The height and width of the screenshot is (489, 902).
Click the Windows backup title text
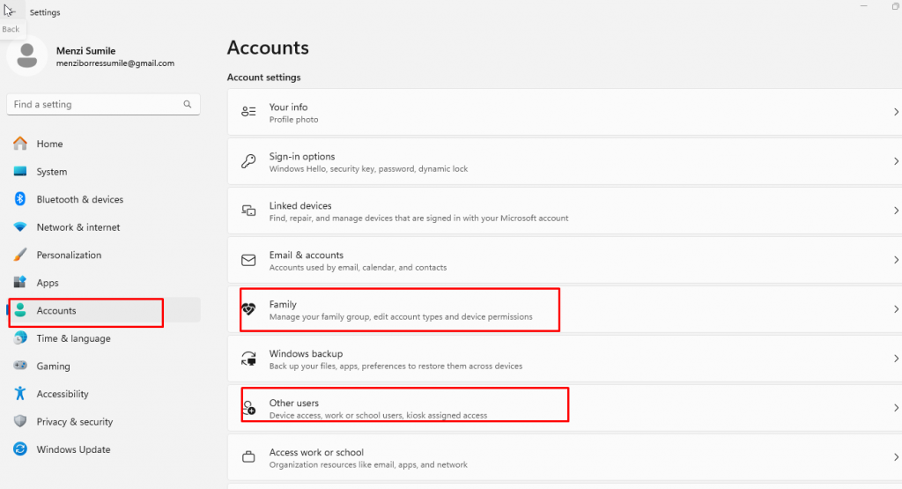tap(306, 353)
